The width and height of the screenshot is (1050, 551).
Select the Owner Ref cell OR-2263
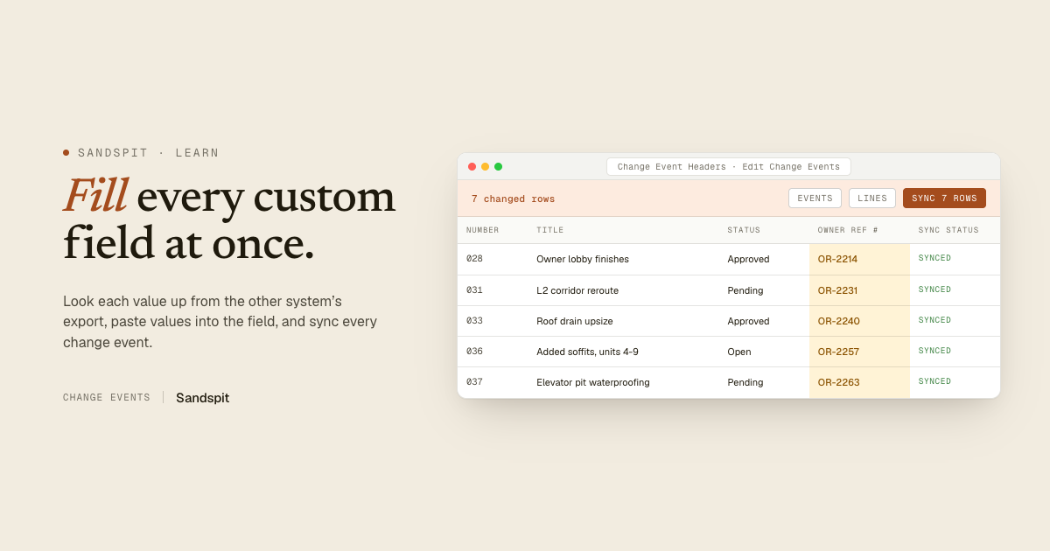(x=859, y=382)
